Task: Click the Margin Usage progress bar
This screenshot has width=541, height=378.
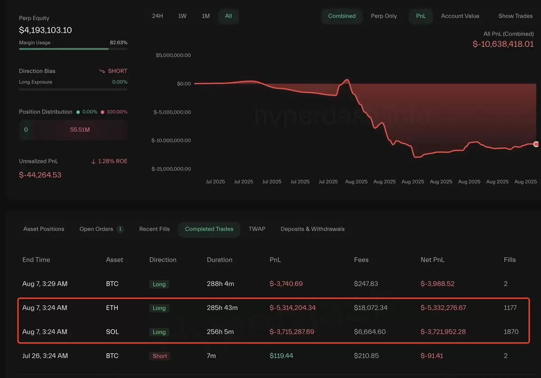Action: 73,49
